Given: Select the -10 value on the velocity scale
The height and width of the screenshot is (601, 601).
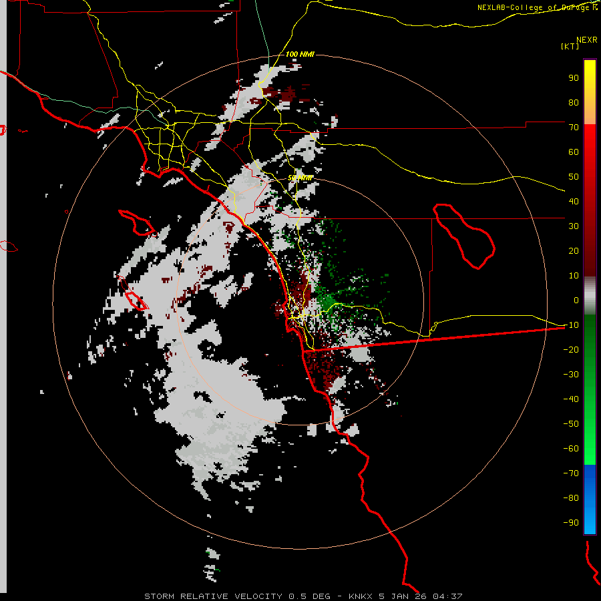Looking at the screenshot, I should coord(571,325).
